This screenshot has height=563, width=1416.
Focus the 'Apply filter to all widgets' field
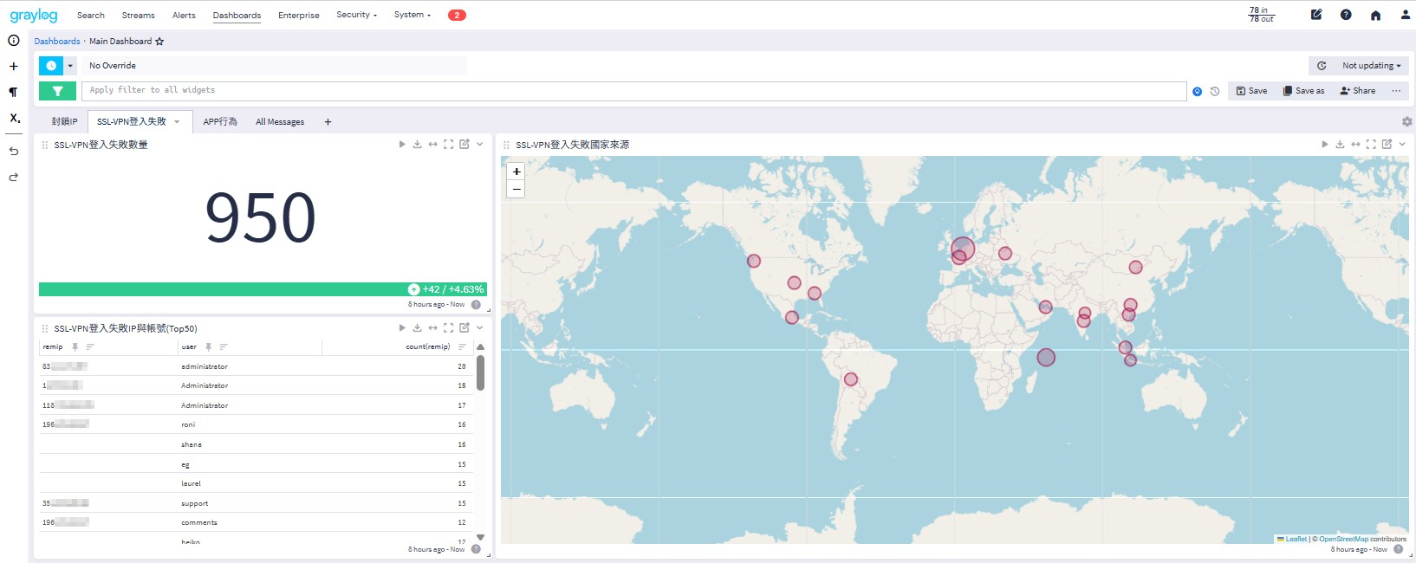click(633, 91)
